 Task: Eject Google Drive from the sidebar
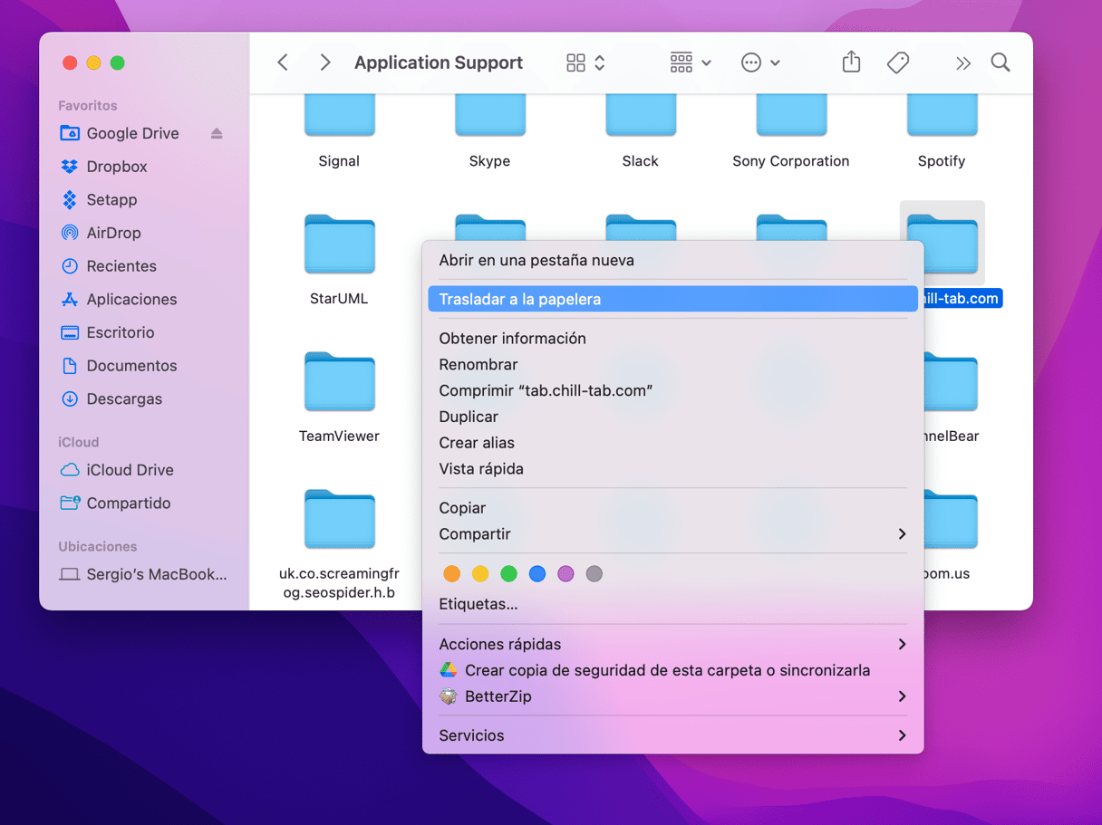(217, 133)
